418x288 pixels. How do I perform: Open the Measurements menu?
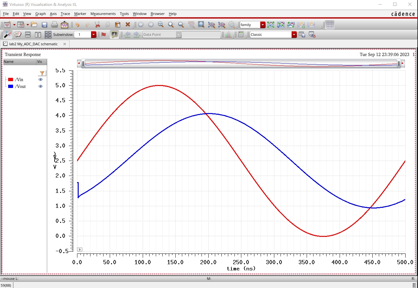tap(103, 14)
